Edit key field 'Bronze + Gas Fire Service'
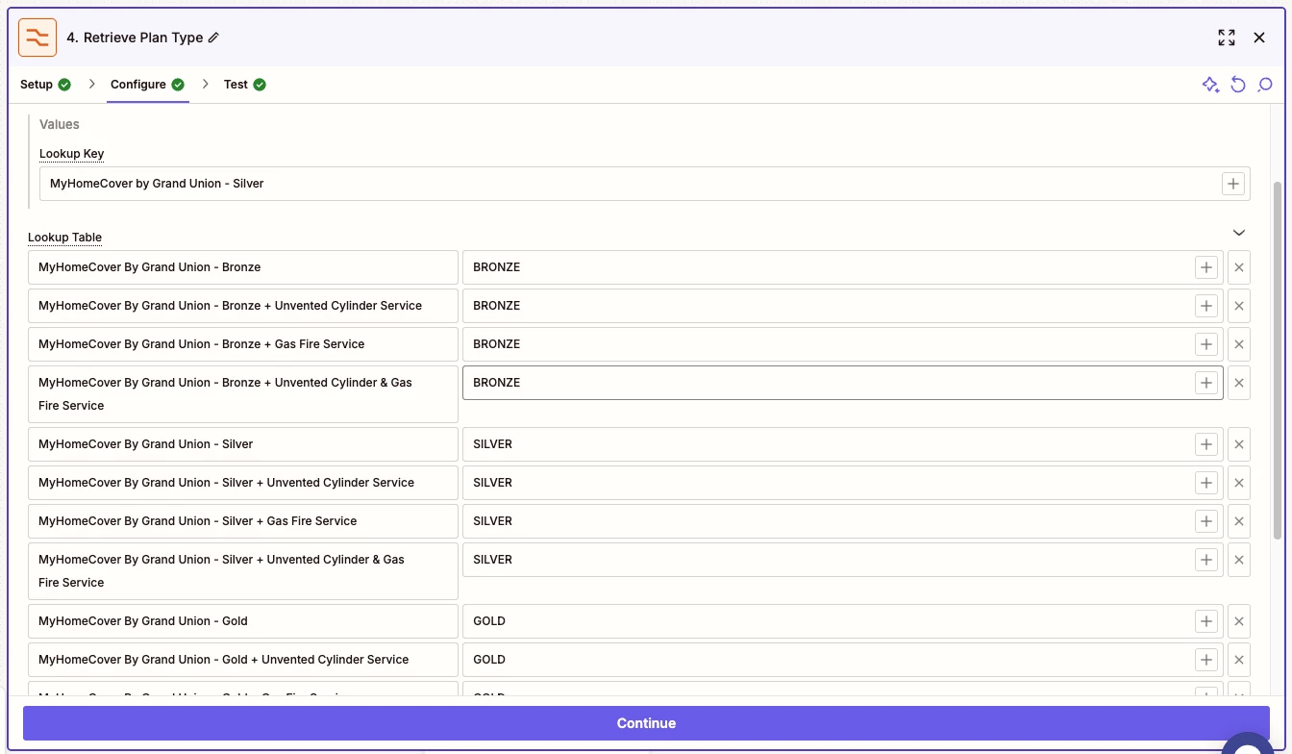 243,344
